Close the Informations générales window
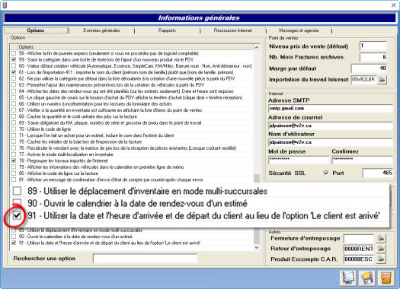This screenshot has width=400, height=289. (x=393, y=5)
